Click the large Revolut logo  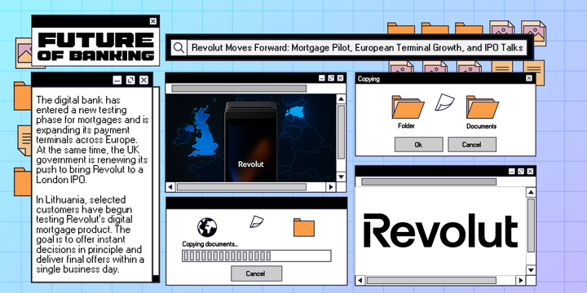(440, 230)
